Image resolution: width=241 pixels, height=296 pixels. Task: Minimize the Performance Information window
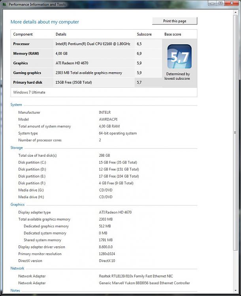tap(213, 3)
